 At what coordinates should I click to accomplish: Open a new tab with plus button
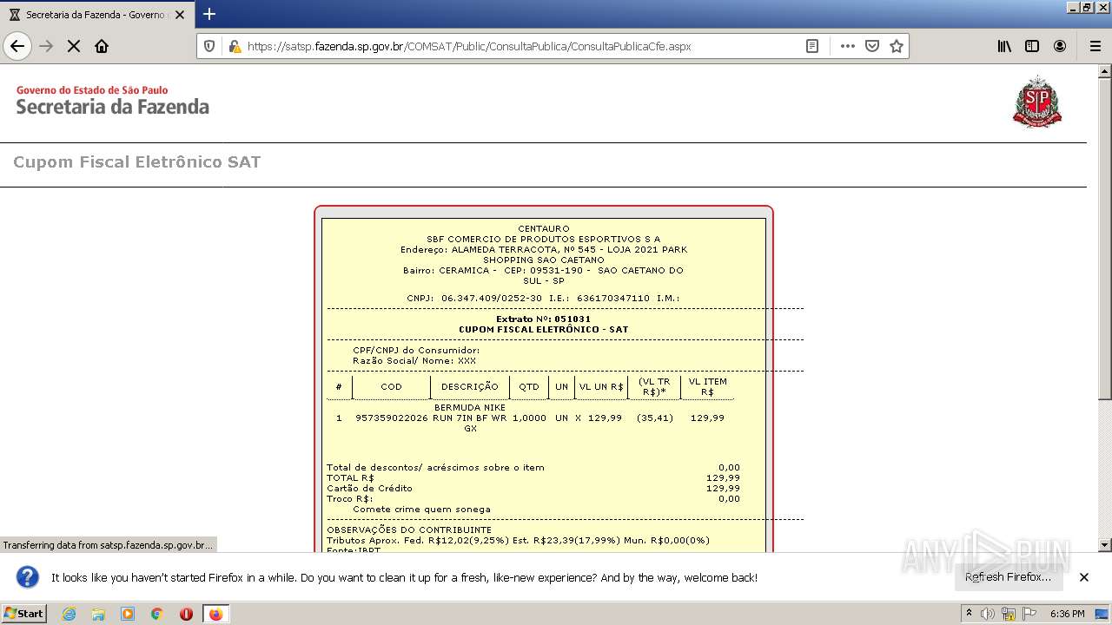(209, 14)
